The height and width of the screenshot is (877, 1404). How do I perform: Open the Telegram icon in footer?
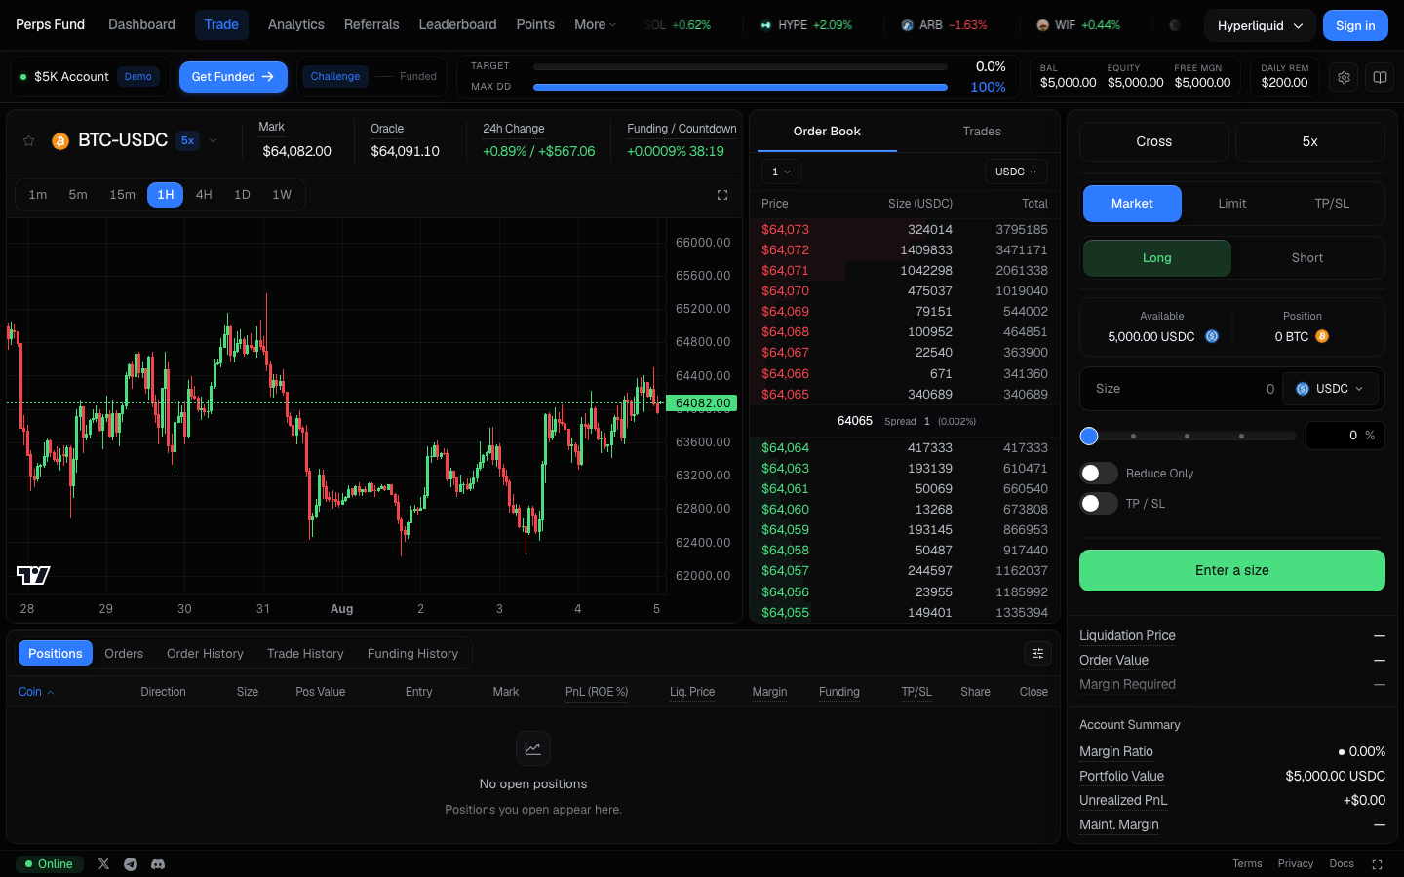tap(131, 864)
